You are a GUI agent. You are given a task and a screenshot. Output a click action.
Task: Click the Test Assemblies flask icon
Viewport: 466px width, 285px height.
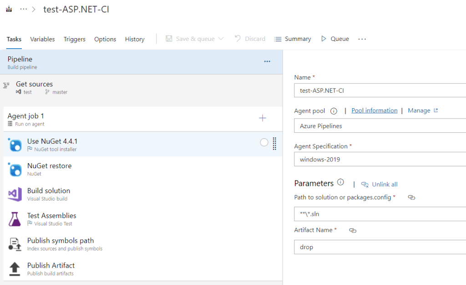[15, 219]
